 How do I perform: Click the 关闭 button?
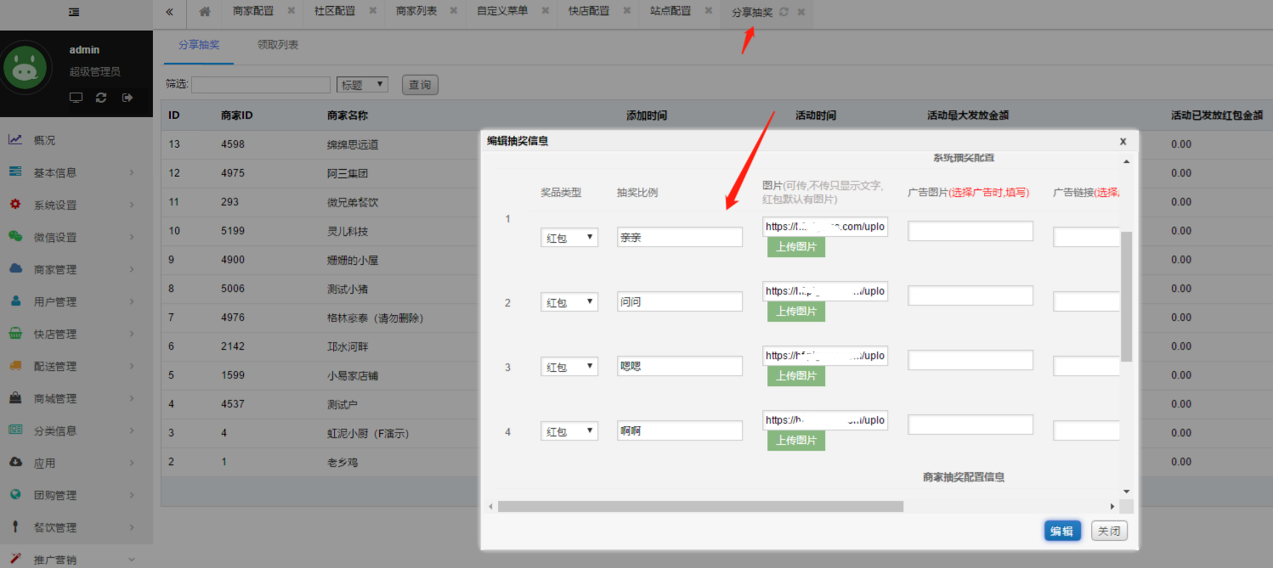[1109, 531]
